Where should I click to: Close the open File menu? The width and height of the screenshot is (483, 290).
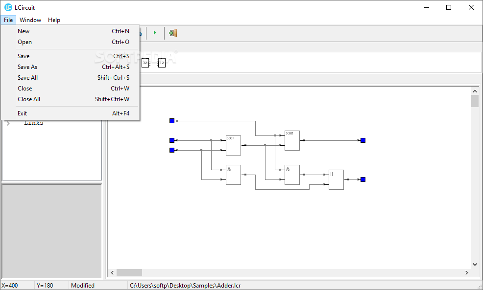(8, 20)
